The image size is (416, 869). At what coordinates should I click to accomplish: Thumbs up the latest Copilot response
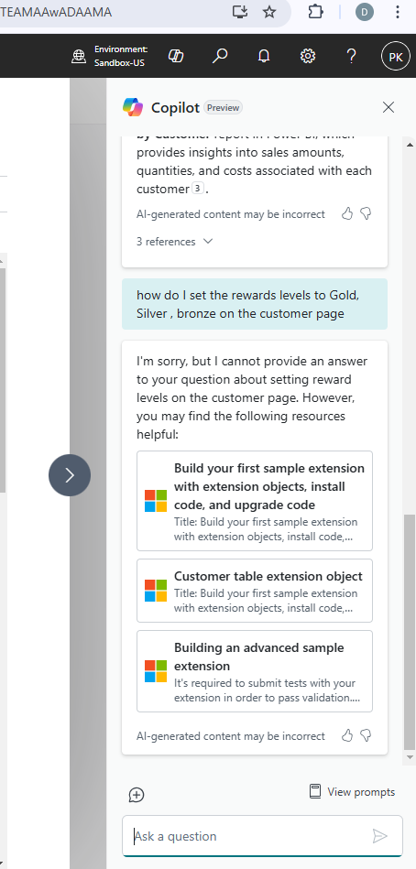point(347,736)
